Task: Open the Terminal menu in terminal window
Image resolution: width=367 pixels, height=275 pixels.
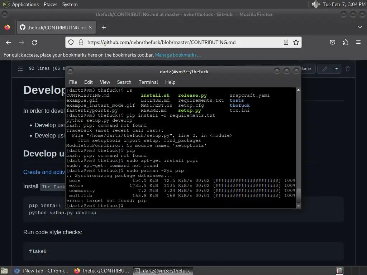Action: pyautogui.click(x=148, y=82)
